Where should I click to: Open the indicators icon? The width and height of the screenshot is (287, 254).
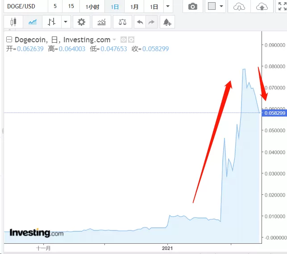(x=102, y=22)
